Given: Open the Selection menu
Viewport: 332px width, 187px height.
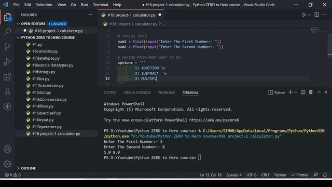Looking at the screenshot, I should coord(44,5).
